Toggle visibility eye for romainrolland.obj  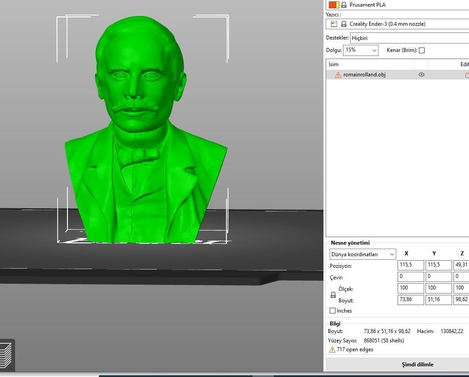click(422, 75)
